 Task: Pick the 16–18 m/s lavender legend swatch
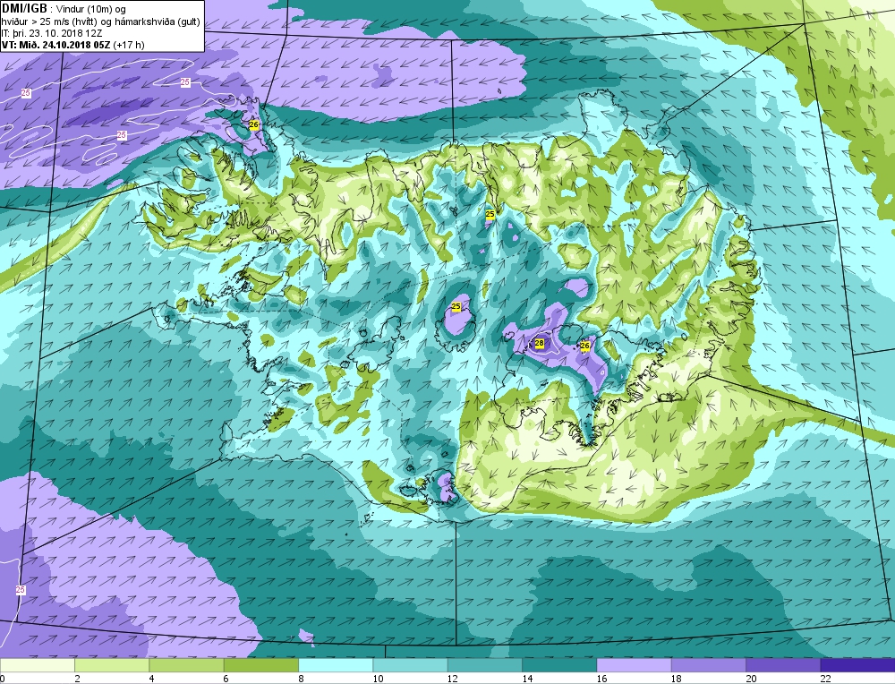pos(634,665)
